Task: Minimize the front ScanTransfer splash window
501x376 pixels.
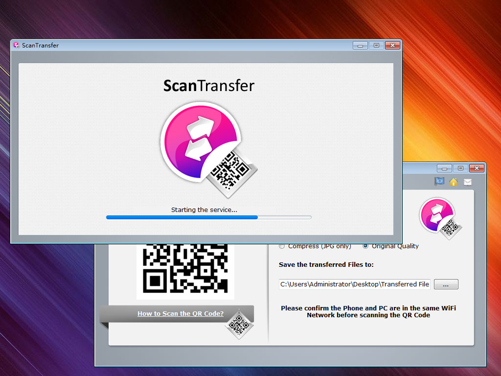Action: point(360,46)
